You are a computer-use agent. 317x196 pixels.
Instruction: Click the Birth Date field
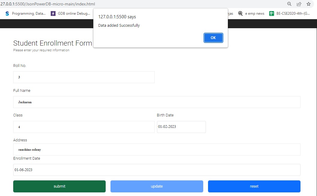click(x=181, y=127)
